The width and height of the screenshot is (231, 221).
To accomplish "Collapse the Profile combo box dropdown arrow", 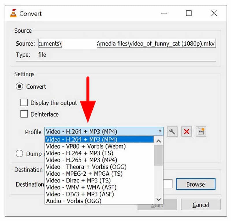I will click(x=160, y=131).
